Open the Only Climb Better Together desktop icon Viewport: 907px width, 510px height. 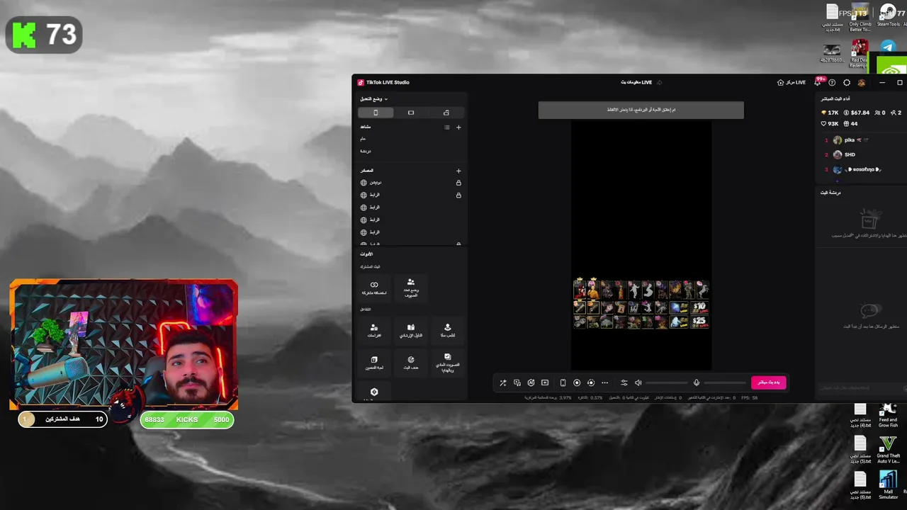pyautogui.click(x=860, y=18)
